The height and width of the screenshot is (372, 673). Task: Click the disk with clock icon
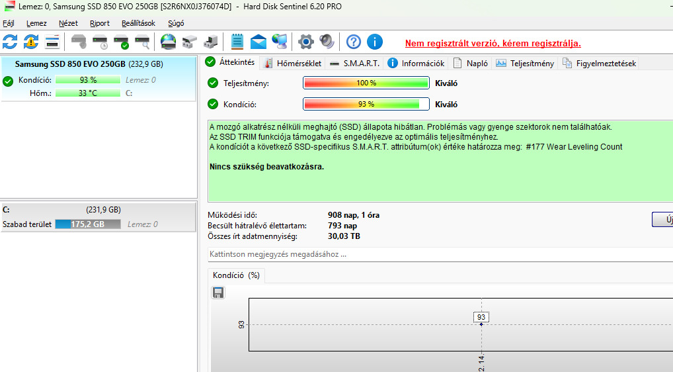[100, 42]
